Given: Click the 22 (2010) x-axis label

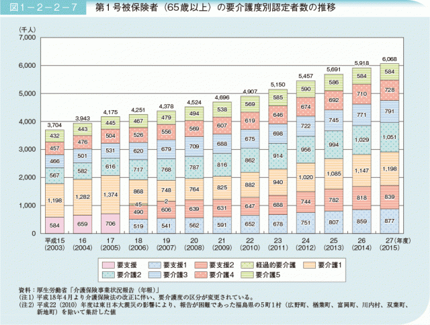Looking at the screenshot, I should [x=250, y=244].
